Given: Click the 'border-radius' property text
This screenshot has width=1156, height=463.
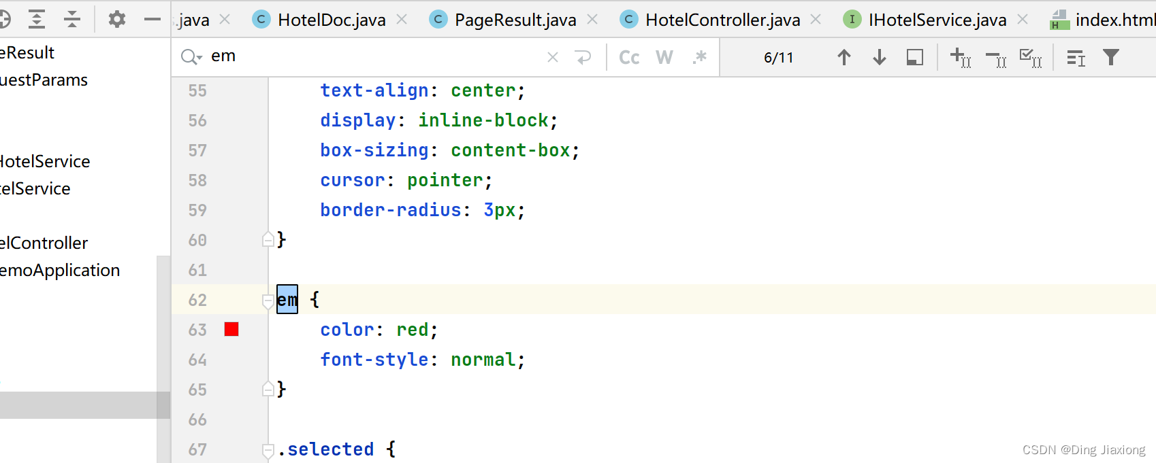Looking at the screenshot, I should (391, 209).
